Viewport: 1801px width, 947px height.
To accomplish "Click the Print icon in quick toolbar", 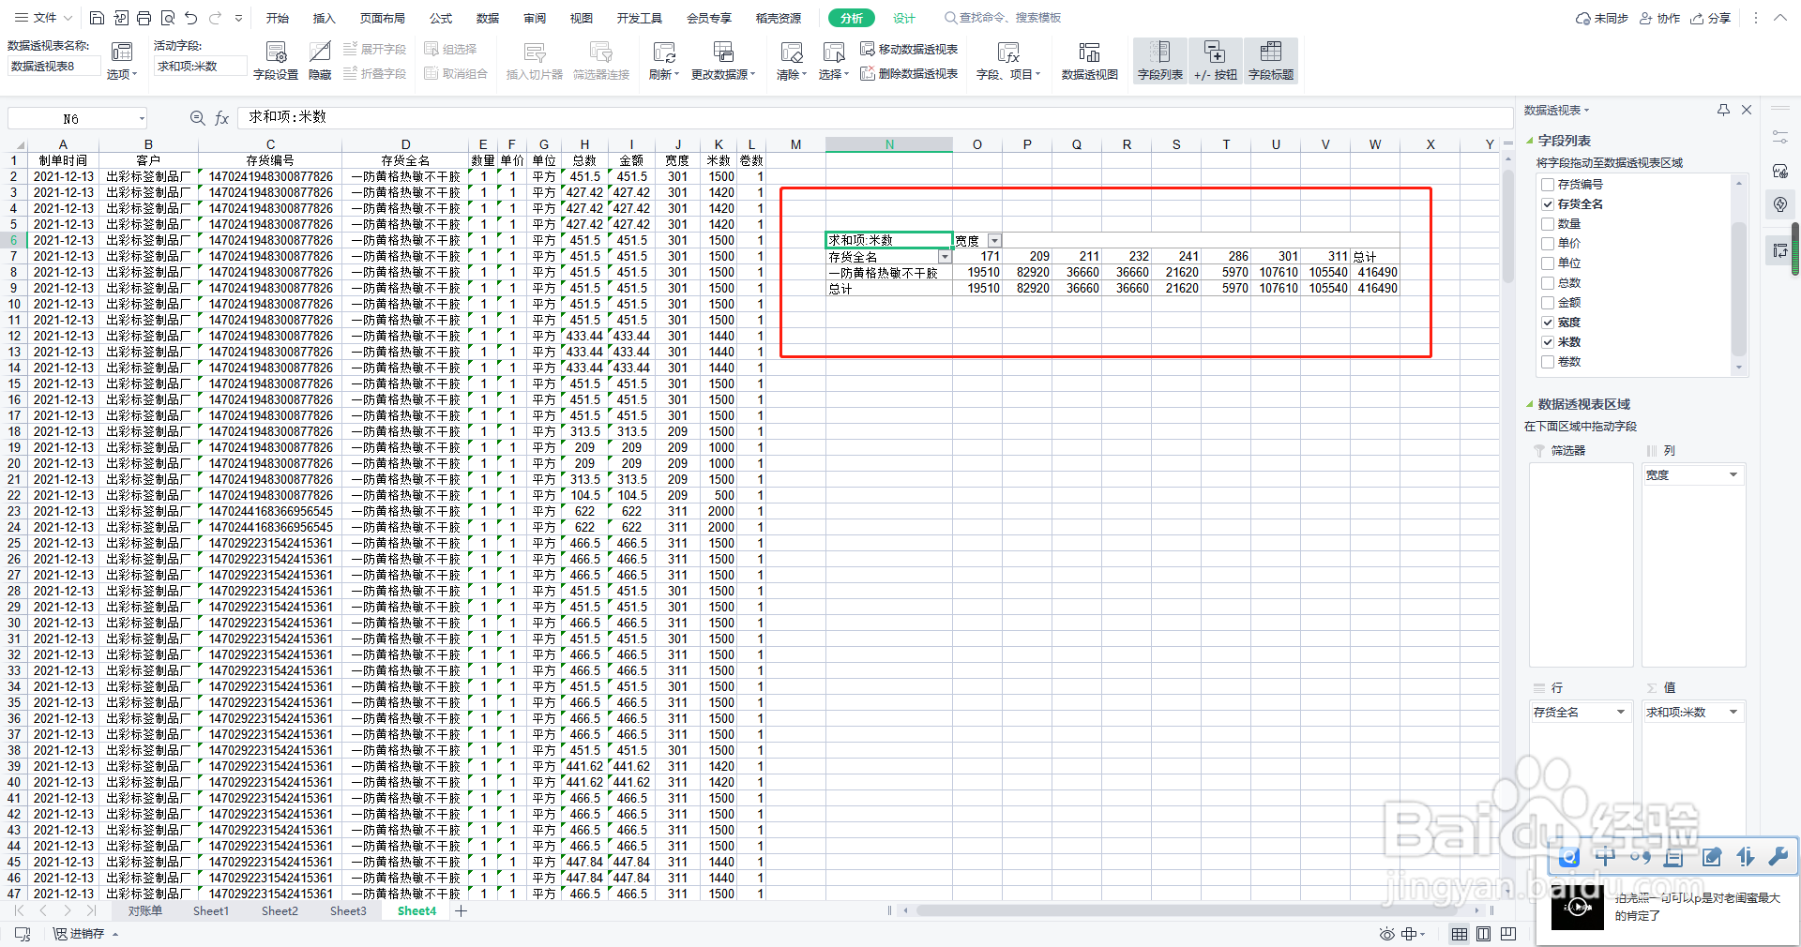I will point(144,18).
